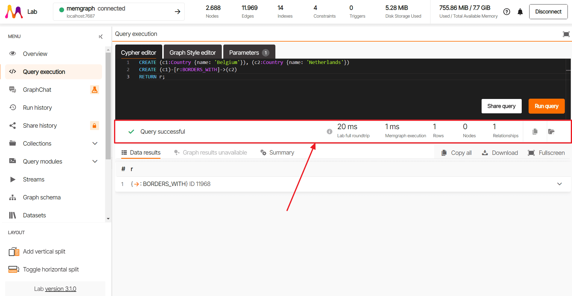The width and height of the screenshot is (572, 296).
Task: Expand the BORDERS_WITH result row
Action: (x=559, y=184)
